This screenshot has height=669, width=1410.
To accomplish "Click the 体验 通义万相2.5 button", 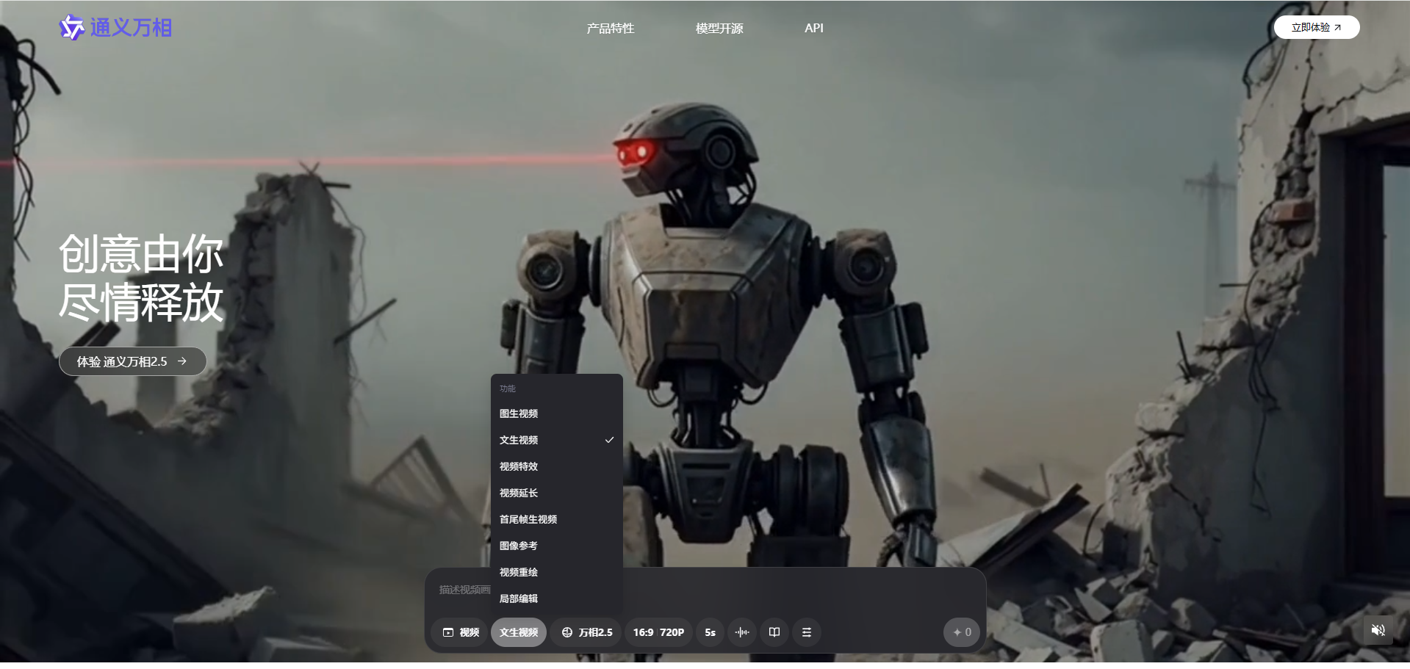I will pyautogui.click(x=132, y=361).
